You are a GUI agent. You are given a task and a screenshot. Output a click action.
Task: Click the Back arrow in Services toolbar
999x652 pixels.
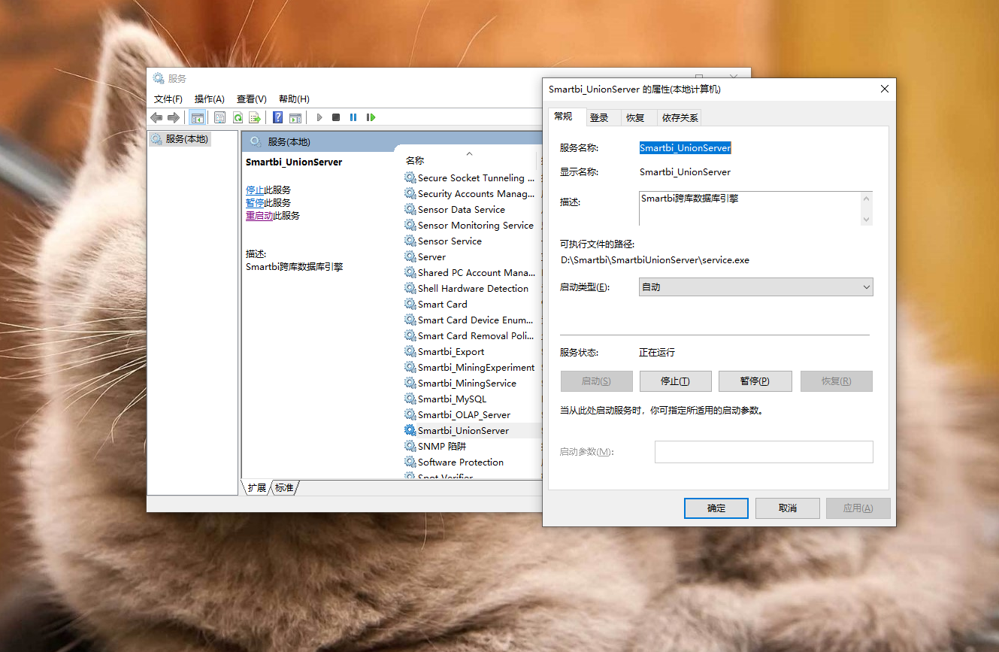(x=156, y=117)
